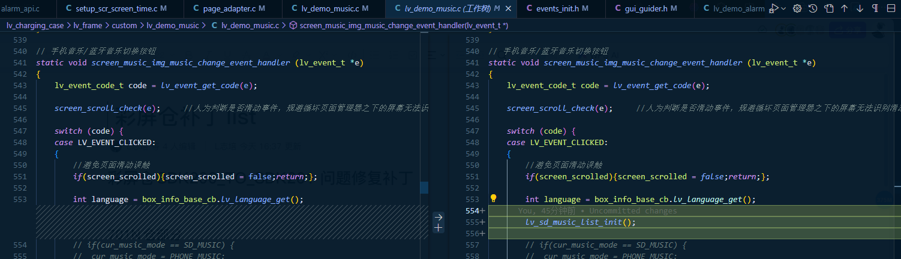Screen dimensions: 901x259
Task: Click function symbol icon in breadcrumb
Action: 293,25
